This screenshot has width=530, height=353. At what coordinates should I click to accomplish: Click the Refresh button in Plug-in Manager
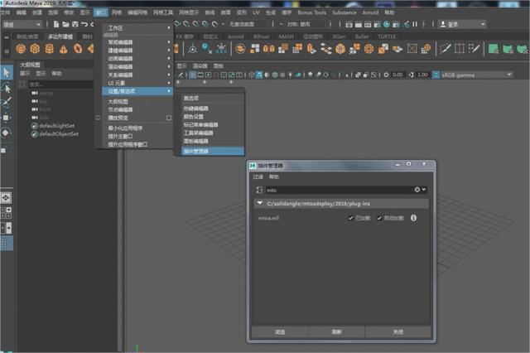[336, 332]
